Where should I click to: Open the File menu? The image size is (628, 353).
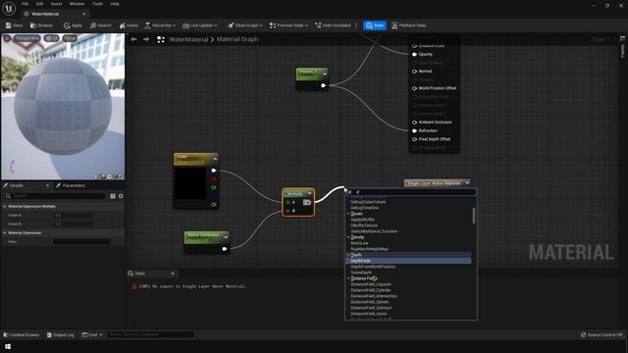[25, 4]
